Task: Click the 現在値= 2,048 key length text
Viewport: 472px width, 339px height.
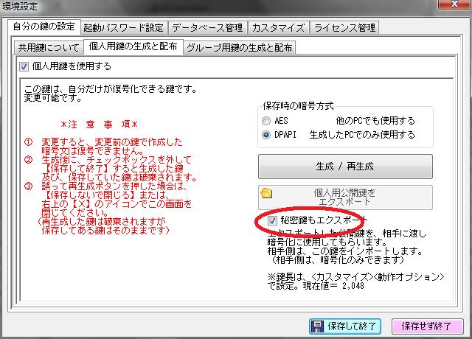Action: [x=333, y=286]
